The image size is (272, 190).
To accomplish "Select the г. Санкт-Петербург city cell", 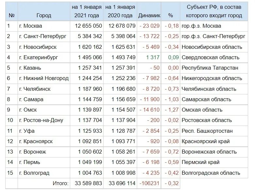I will (44, 36).
